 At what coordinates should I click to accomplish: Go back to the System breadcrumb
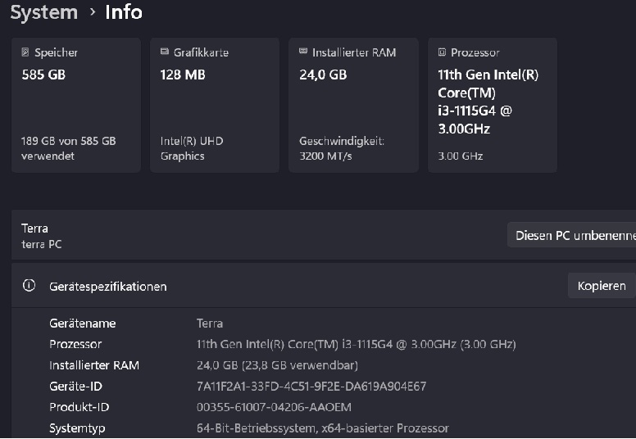tap(43, 12)
